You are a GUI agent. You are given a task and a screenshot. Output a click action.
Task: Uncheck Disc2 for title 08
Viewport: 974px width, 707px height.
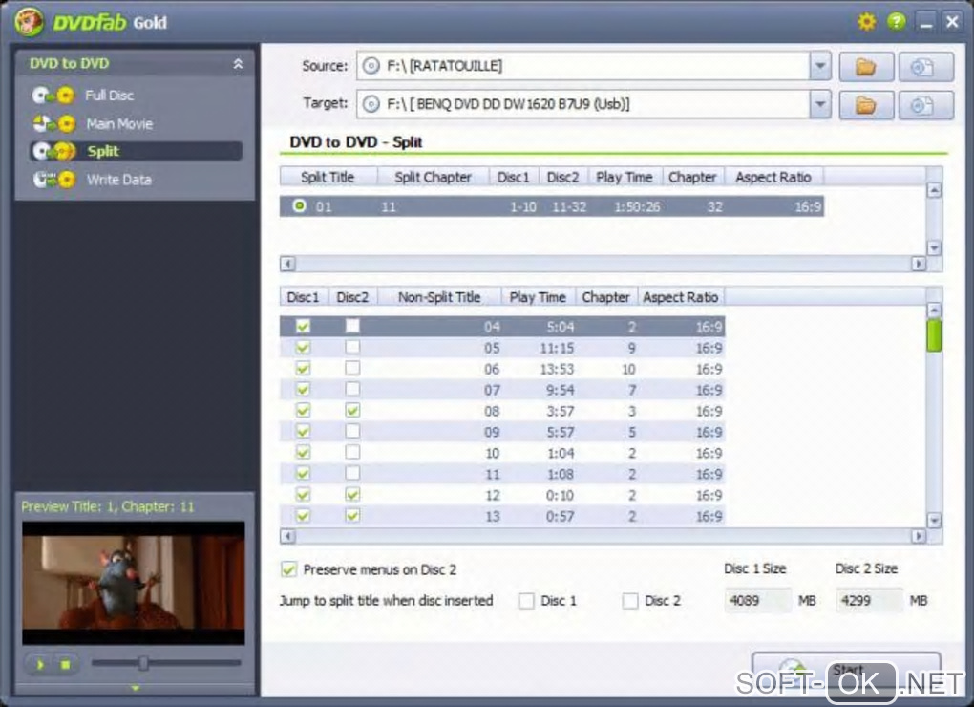tap(352, 410)
